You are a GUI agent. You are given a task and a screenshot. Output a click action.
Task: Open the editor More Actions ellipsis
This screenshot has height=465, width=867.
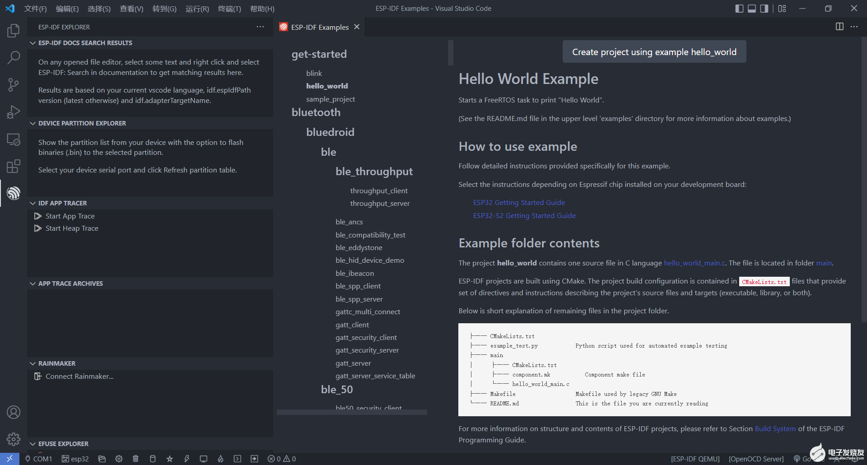[854, 27]
